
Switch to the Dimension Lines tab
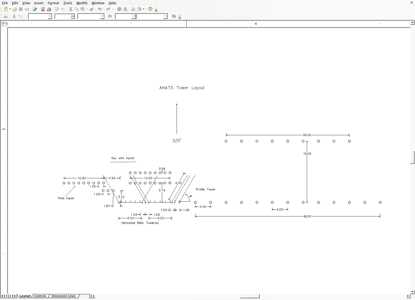pos(64,296)
